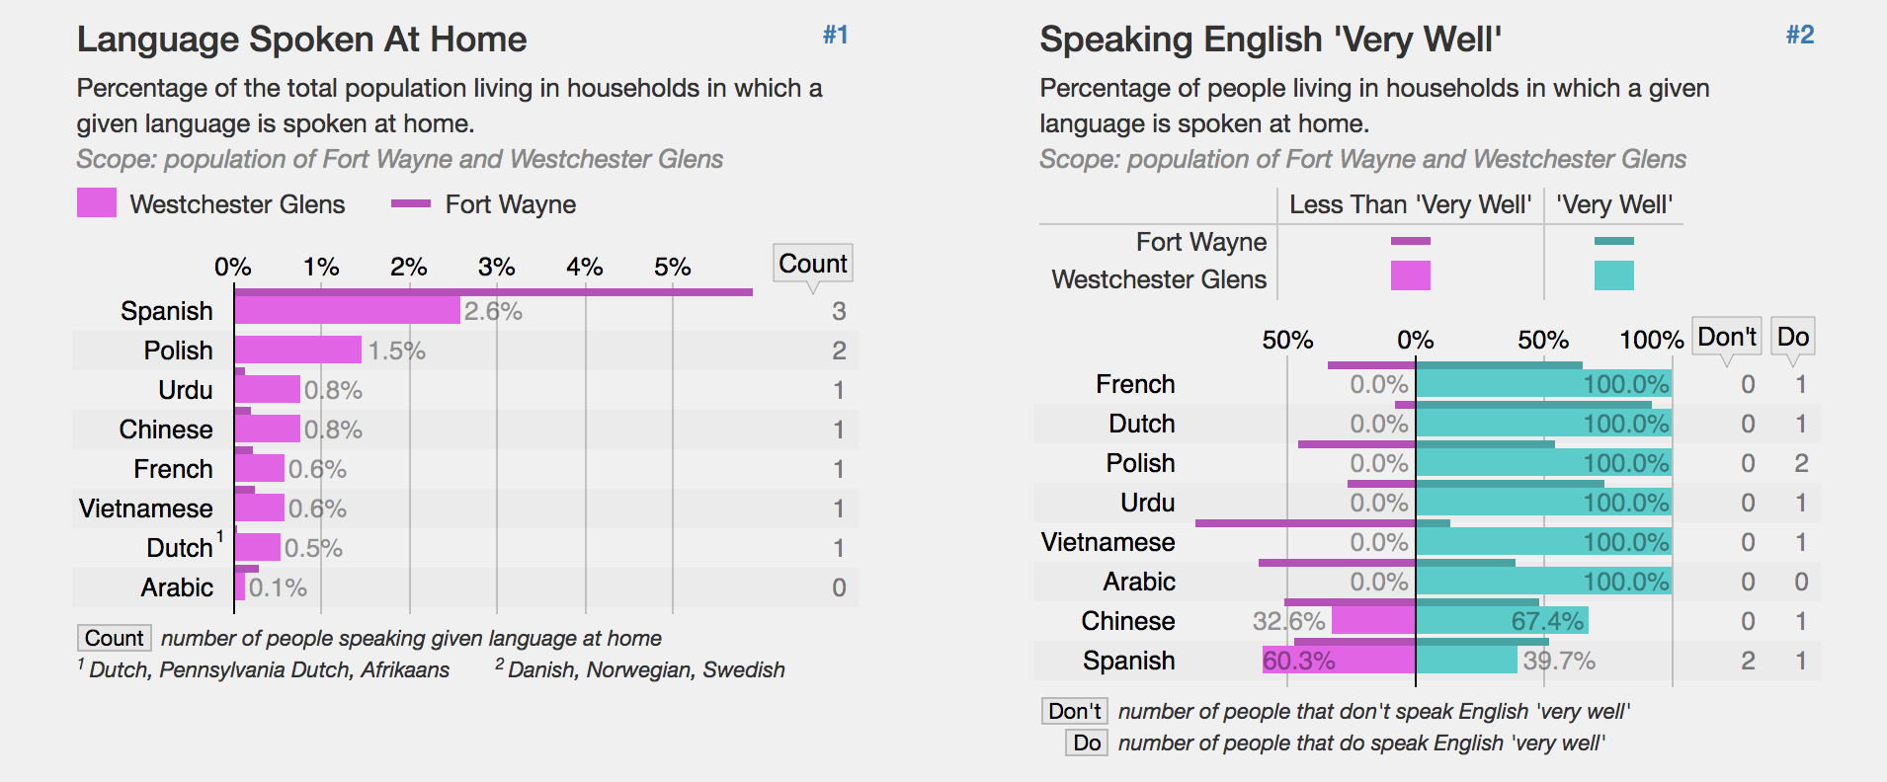Click the Spanish 2.6% bar
The width and height of the screenshot is (1887, 782).
pos(347,311)
